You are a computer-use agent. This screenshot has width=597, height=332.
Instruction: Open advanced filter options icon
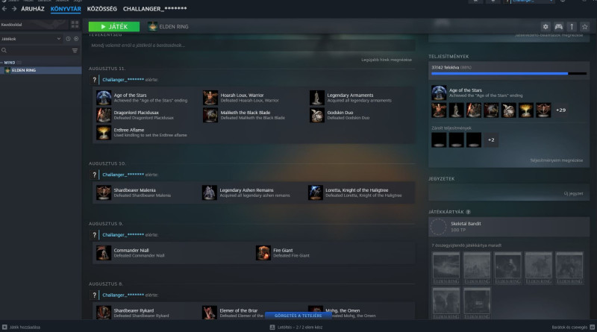pyautogui.click(x=75, y=50)
